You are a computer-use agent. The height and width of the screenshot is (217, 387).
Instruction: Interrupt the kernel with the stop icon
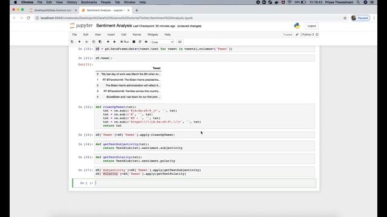click(x=134, y=42)
